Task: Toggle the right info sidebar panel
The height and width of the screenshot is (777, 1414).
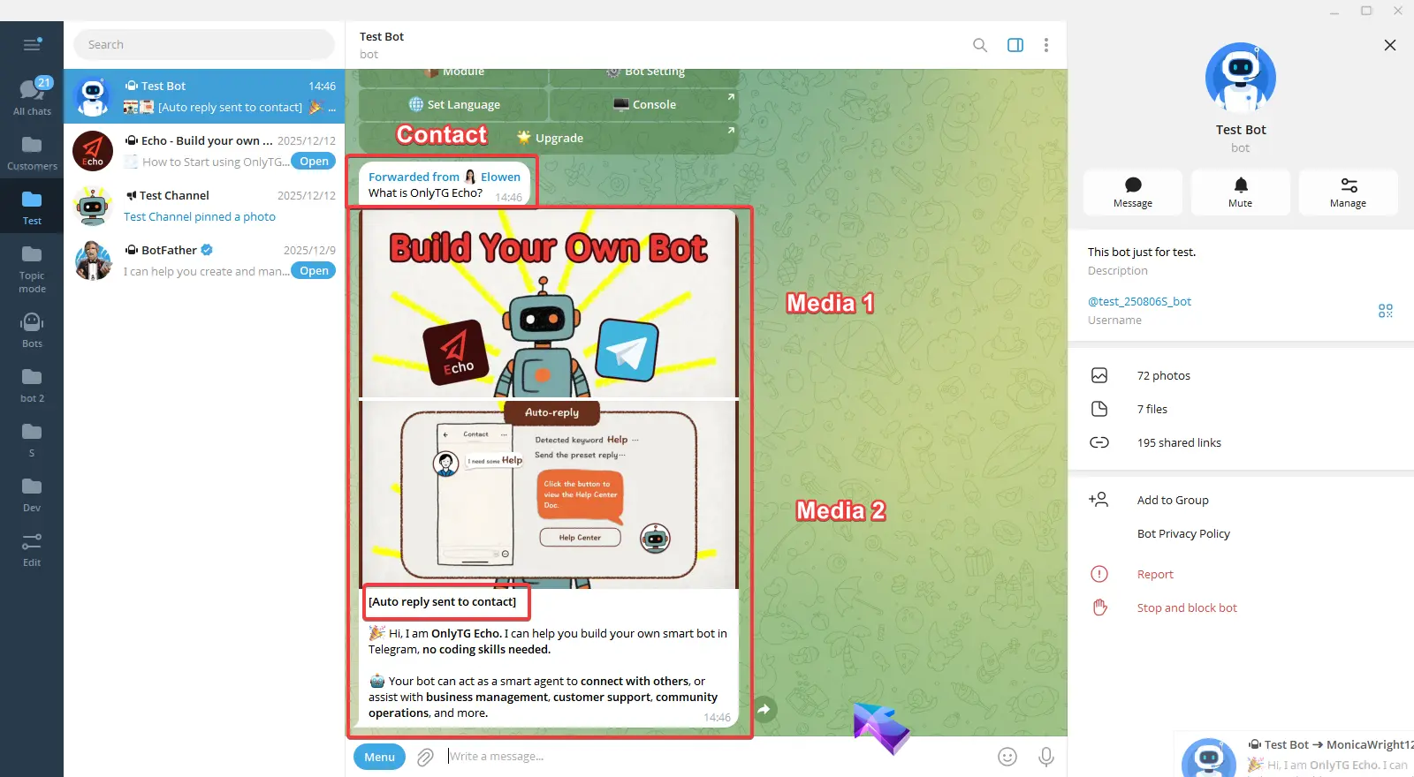Action: tap(1015, 45)
